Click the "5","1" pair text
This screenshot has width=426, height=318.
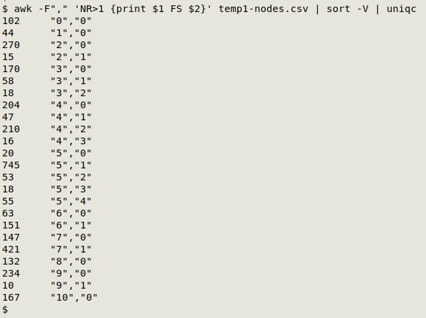tap(71, 165)
